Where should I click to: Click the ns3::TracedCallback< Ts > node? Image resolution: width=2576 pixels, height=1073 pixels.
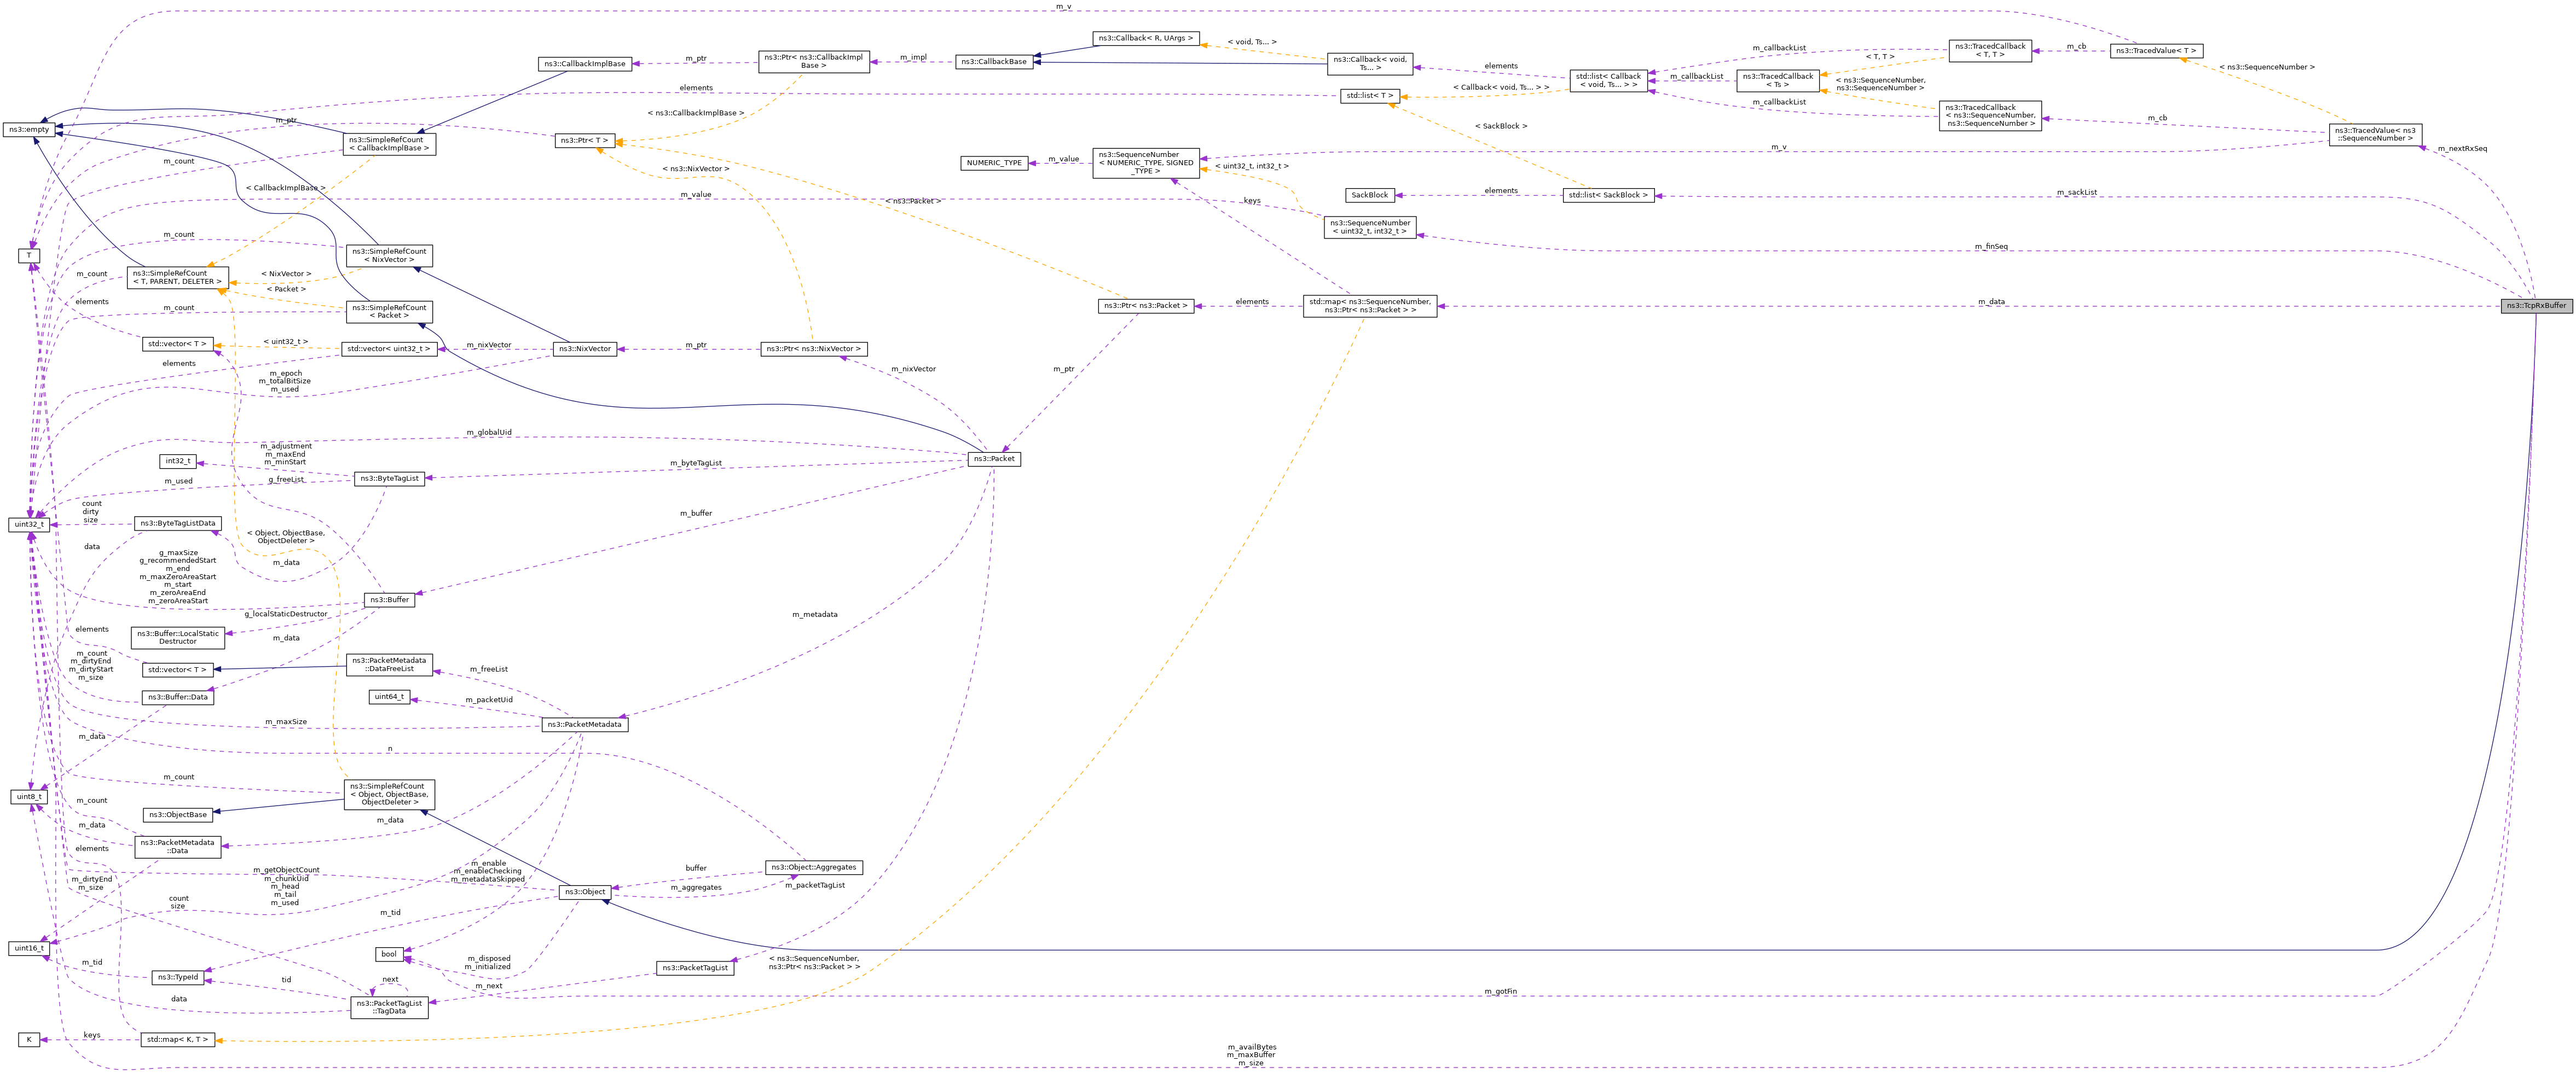pos(1777,81)
